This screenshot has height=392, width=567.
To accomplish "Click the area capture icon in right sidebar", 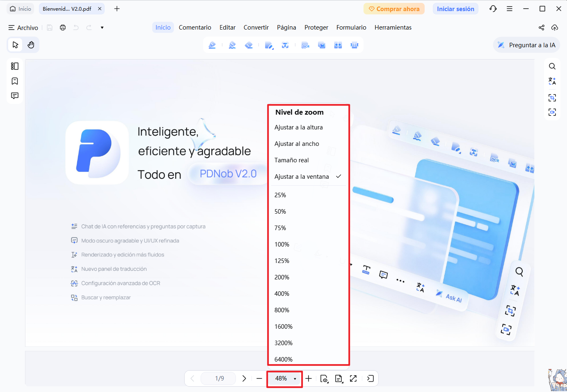I will coord(552,97).
